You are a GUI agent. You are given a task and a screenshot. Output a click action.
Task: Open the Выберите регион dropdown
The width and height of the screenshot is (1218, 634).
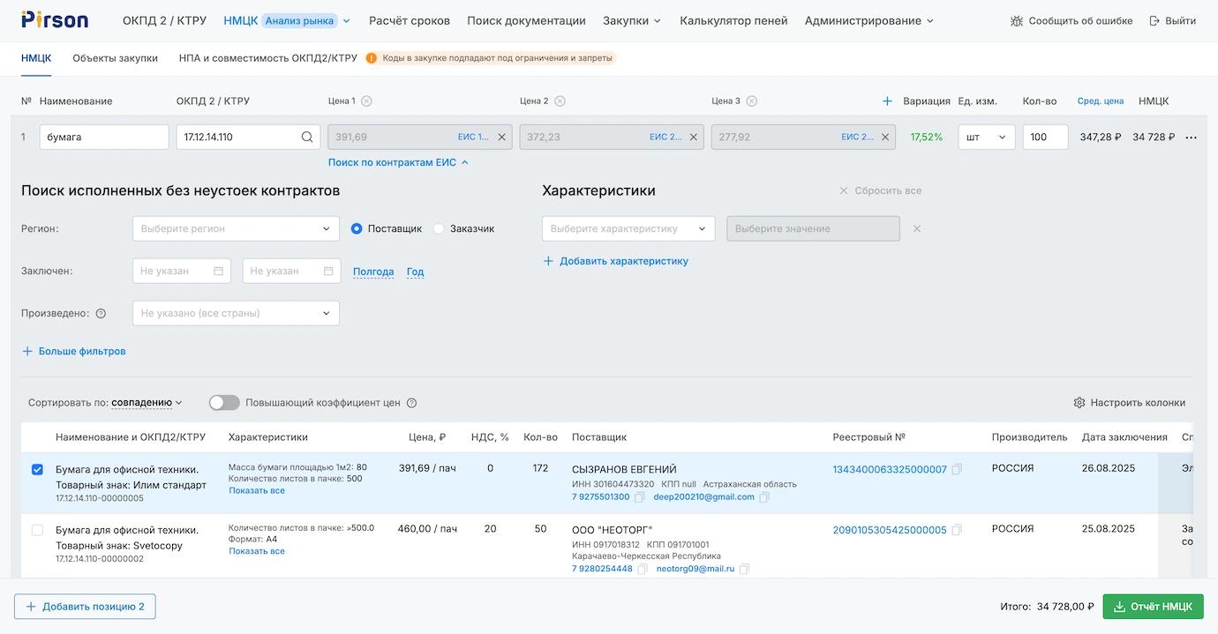[236, 228]
